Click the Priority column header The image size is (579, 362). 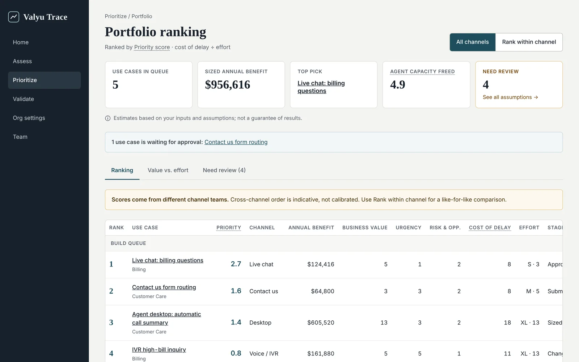tap(229, 228)
